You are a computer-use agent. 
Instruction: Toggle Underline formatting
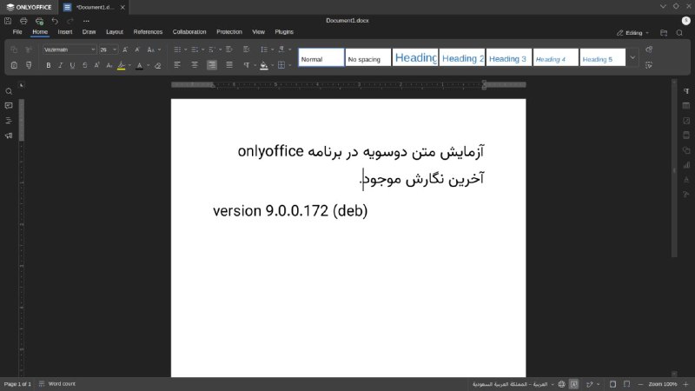coord(72,65)
